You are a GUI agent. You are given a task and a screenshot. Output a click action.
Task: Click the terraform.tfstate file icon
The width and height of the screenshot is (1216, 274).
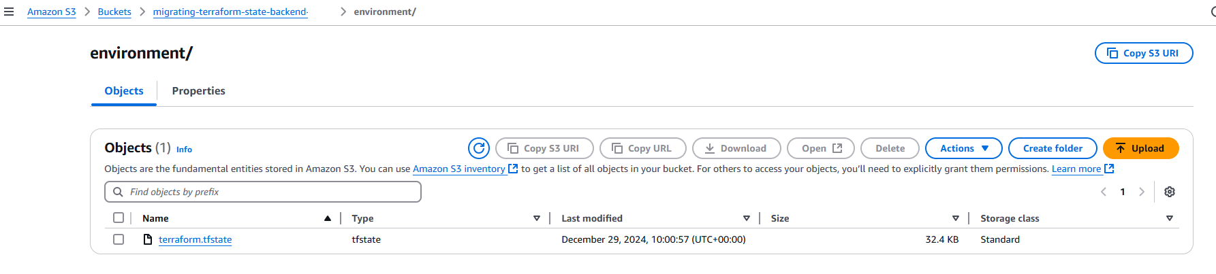click(x=147, y=239)
